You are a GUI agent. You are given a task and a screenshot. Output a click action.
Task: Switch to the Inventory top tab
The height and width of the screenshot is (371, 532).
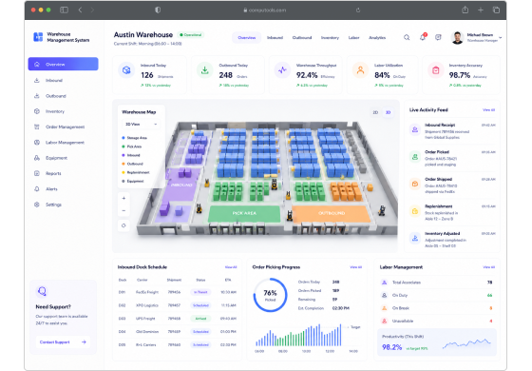click(x=330, y=37)
